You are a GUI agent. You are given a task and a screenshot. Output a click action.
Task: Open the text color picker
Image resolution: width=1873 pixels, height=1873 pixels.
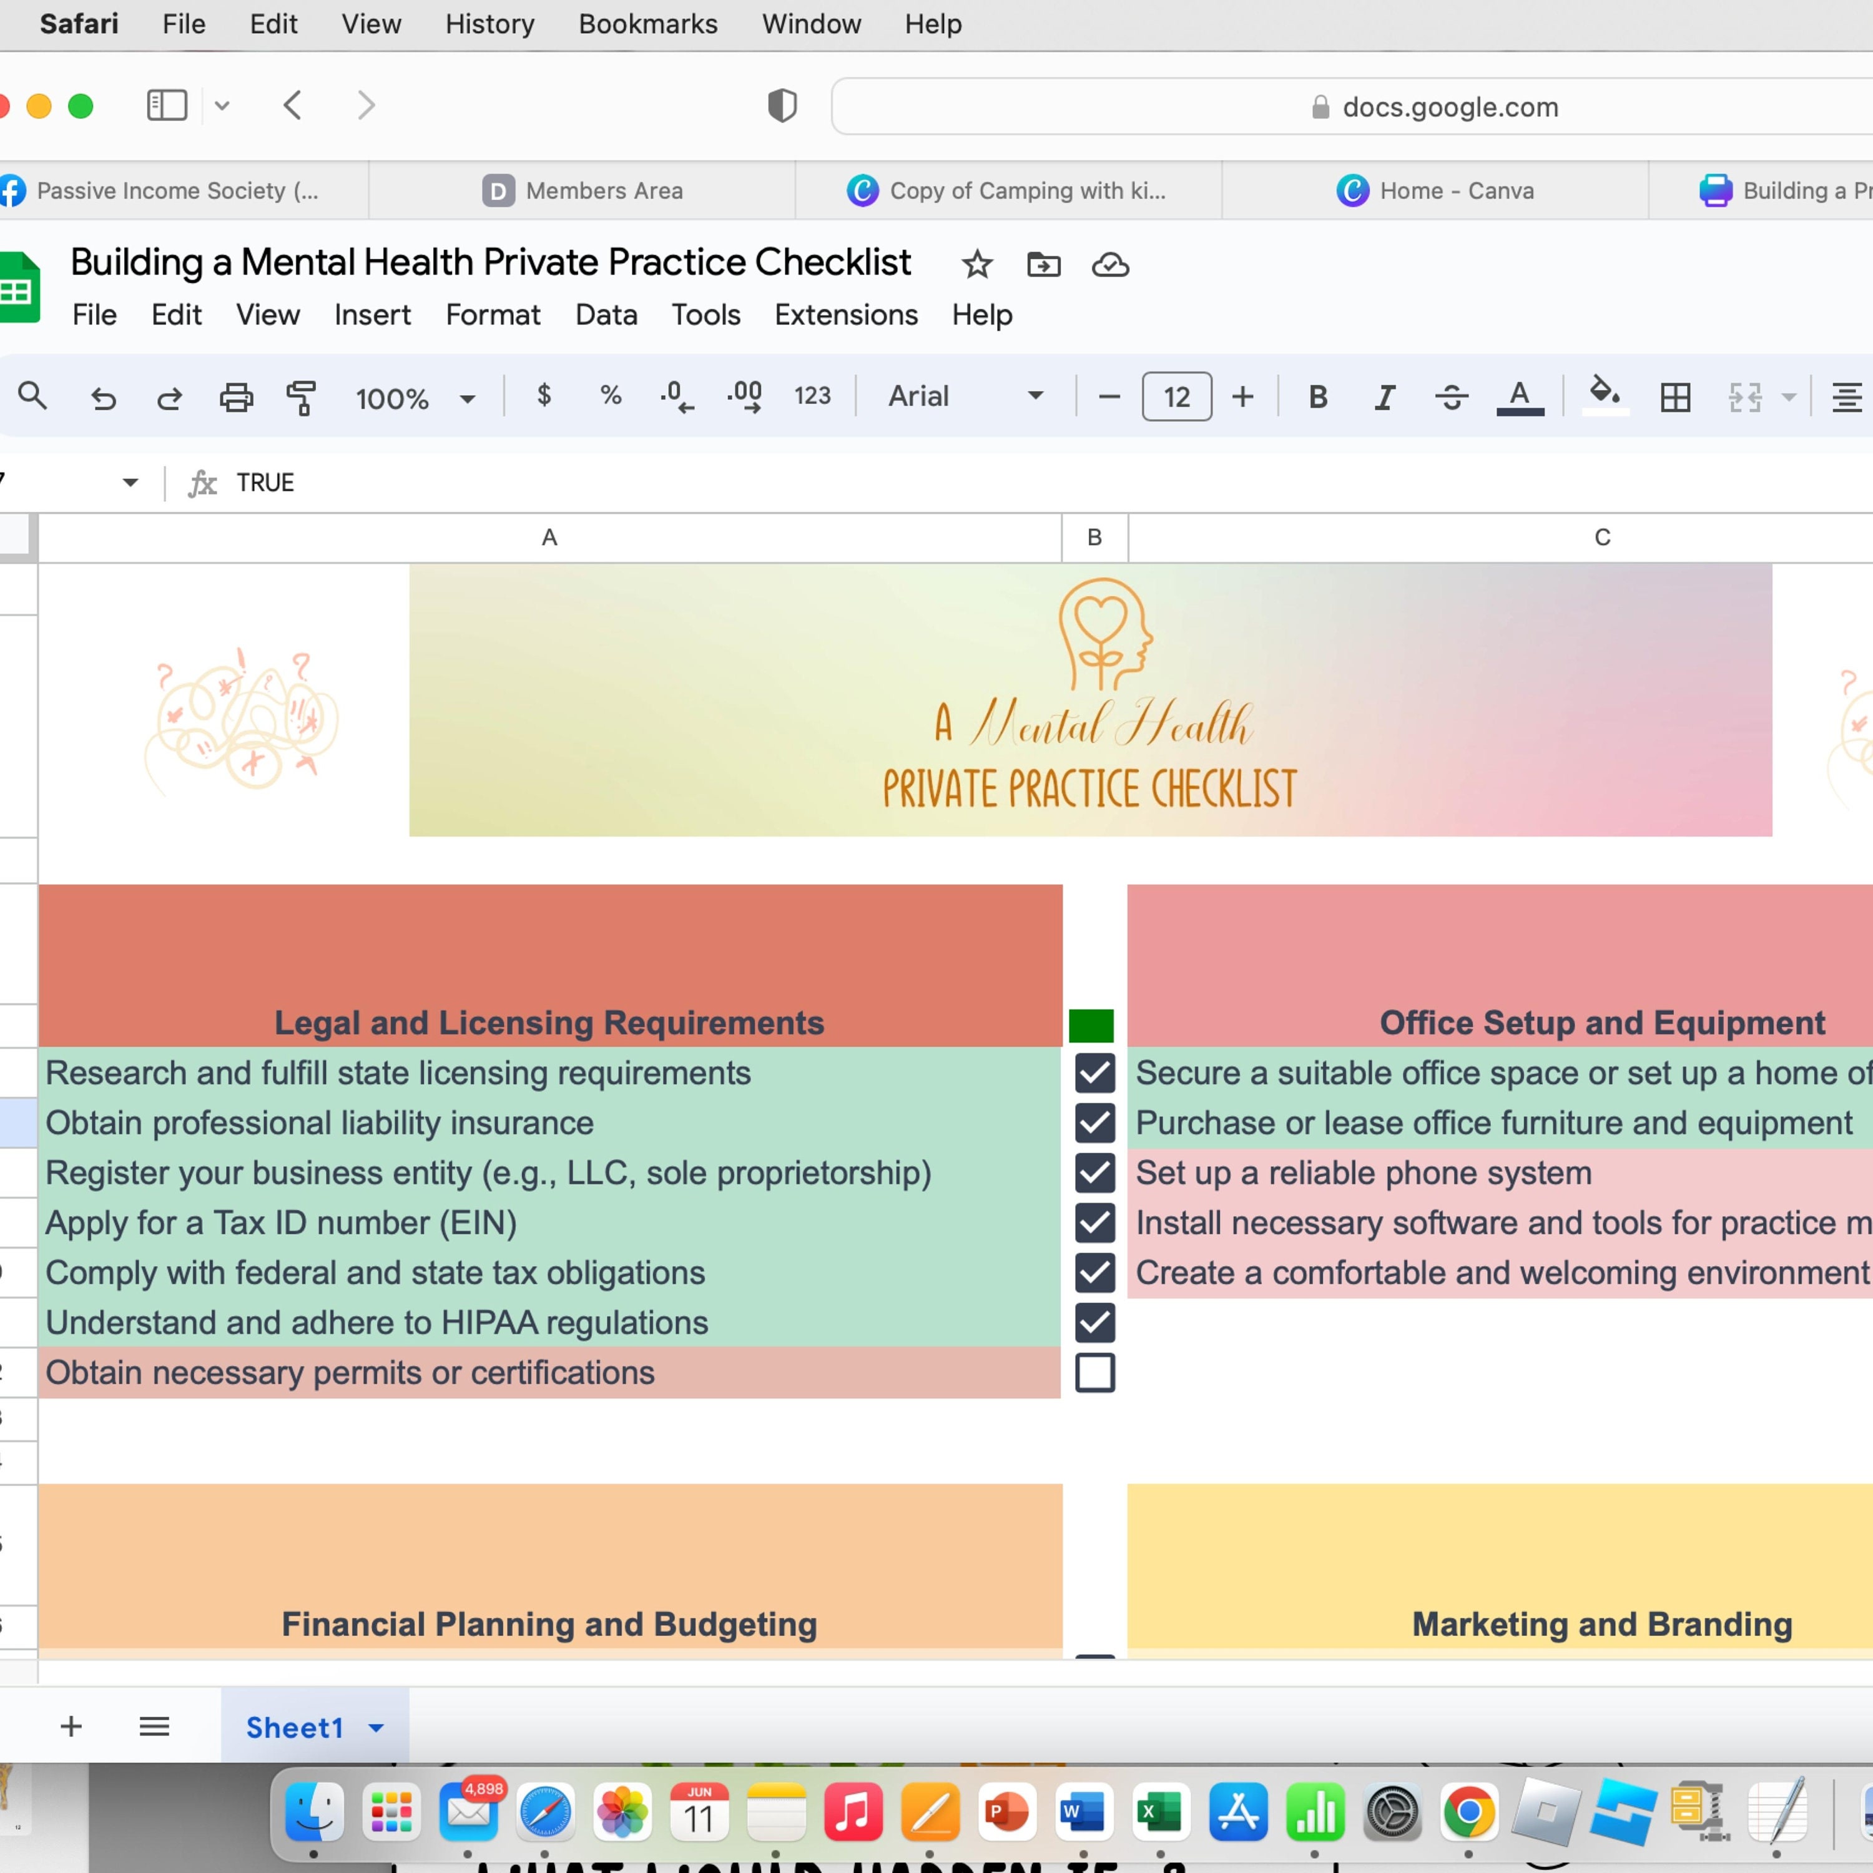click(1520, 396)
